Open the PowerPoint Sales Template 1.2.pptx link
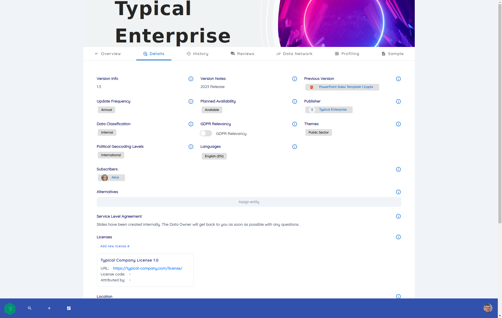This screenshot has width=502, height=318. click(346, 87)
